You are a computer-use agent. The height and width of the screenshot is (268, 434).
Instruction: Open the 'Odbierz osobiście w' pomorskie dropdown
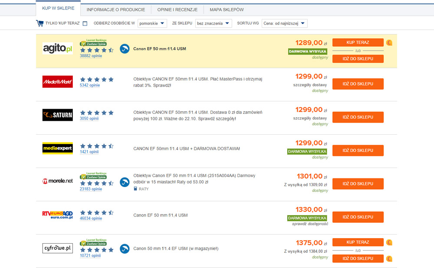152,23
